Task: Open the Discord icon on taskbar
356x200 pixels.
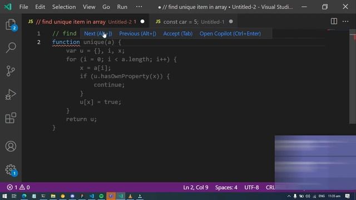Action: 72,196
